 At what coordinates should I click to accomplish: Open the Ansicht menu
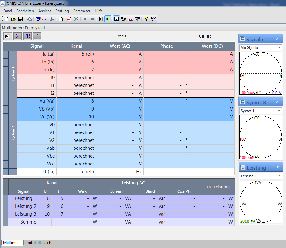[x=45, y=11]
